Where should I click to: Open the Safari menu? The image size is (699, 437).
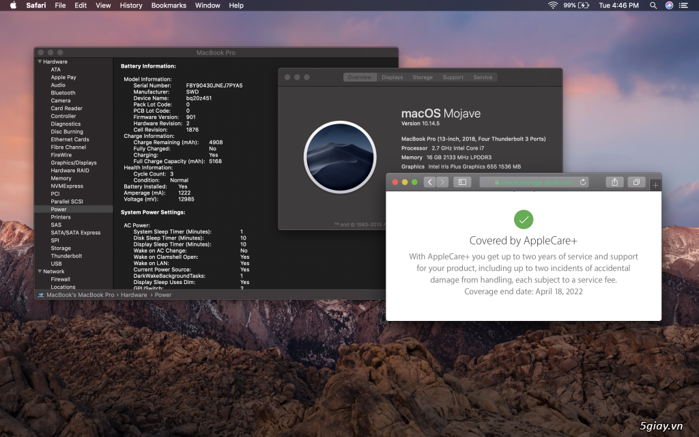pos(36,5)
